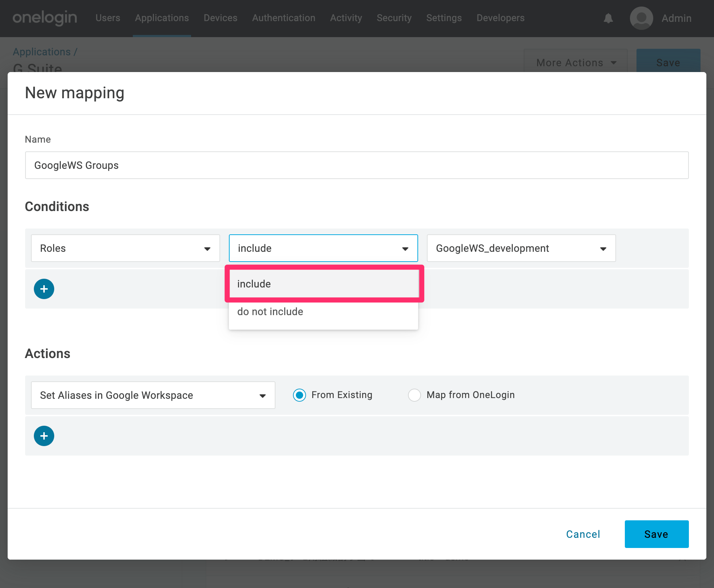Click the Admin account name

[677, 18]
